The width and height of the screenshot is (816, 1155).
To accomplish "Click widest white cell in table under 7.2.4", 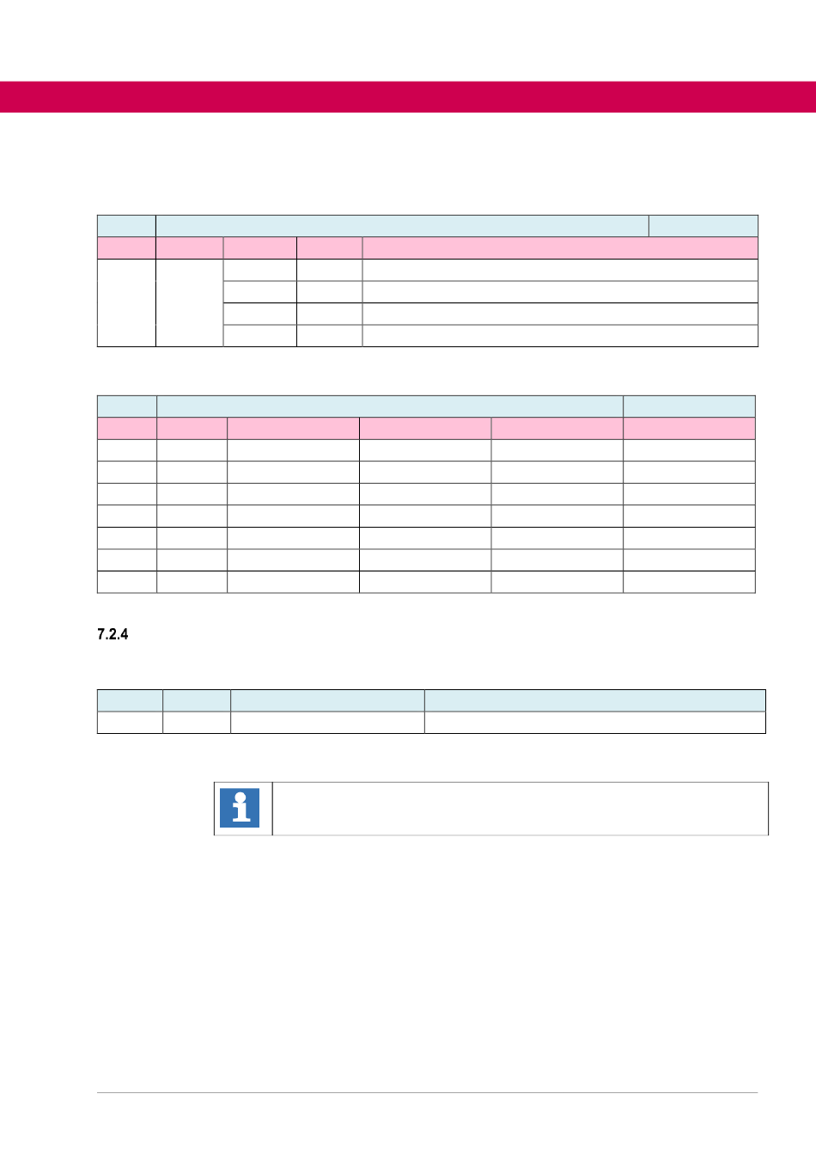I will coord(594,723).
